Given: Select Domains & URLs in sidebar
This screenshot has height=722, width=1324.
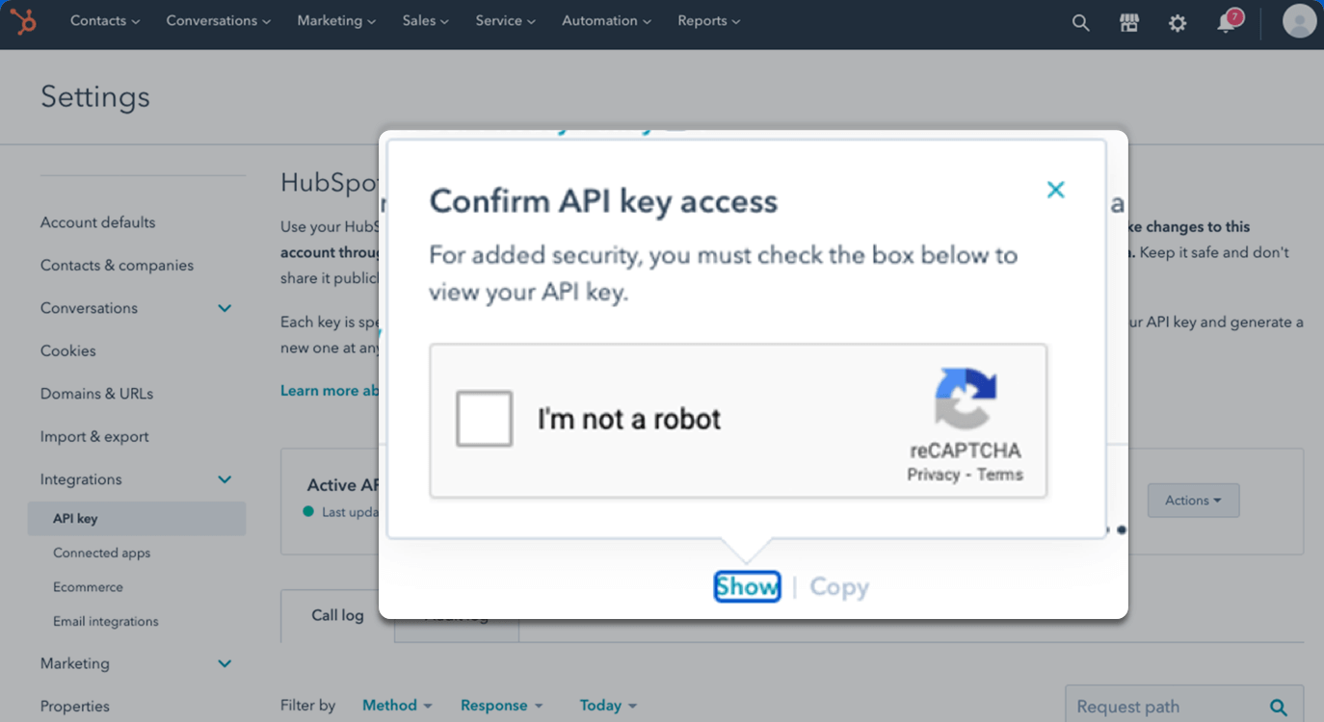Looking at the screenshot, I should point(96,394).
